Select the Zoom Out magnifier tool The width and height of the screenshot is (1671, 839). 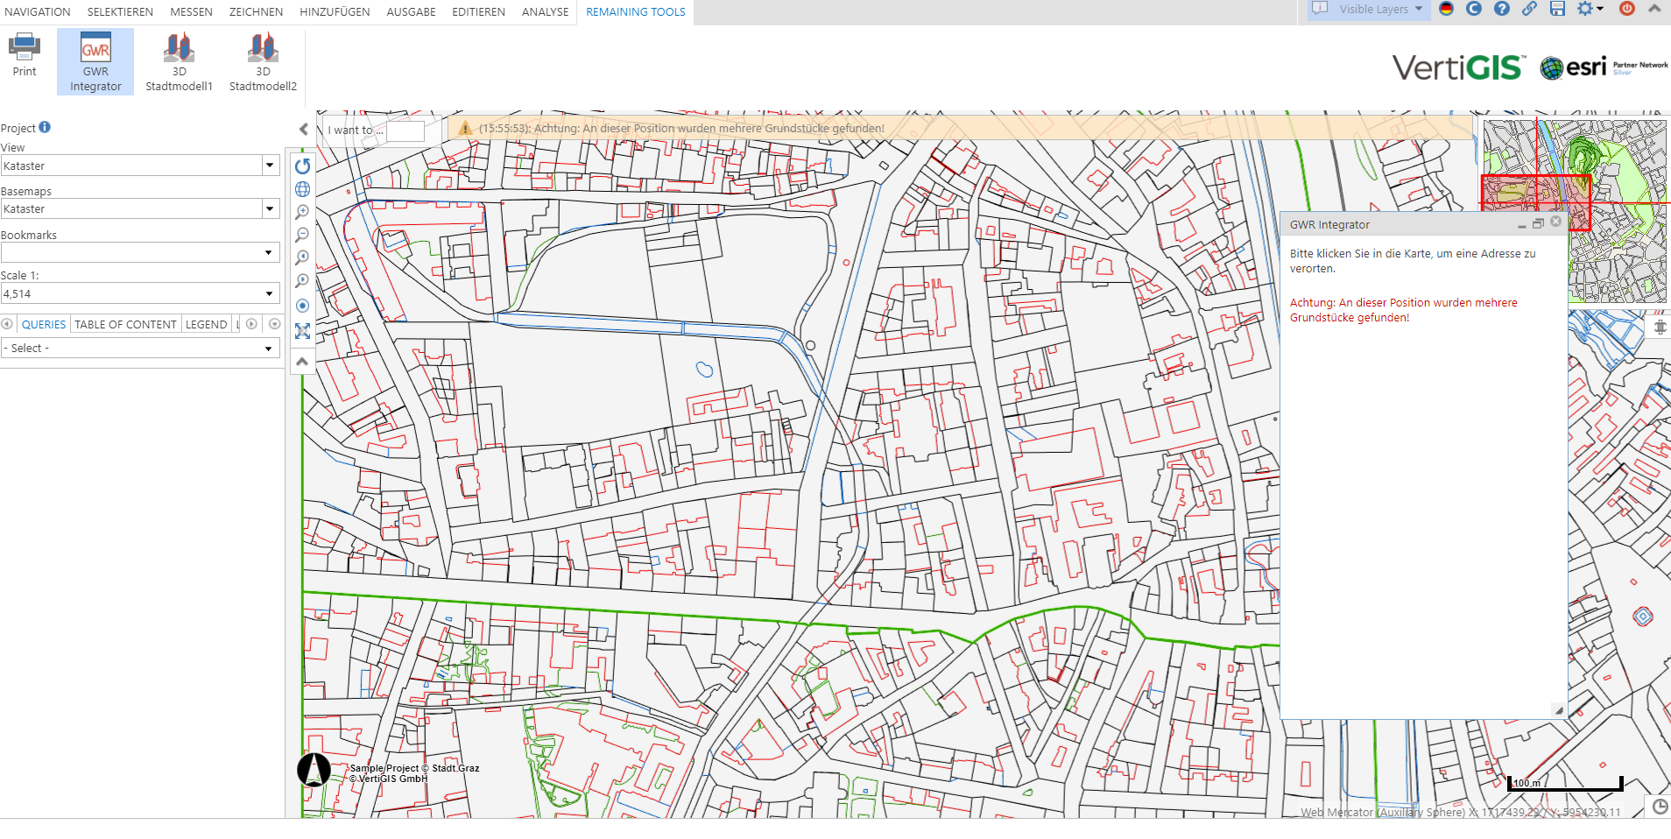[302, 235]
